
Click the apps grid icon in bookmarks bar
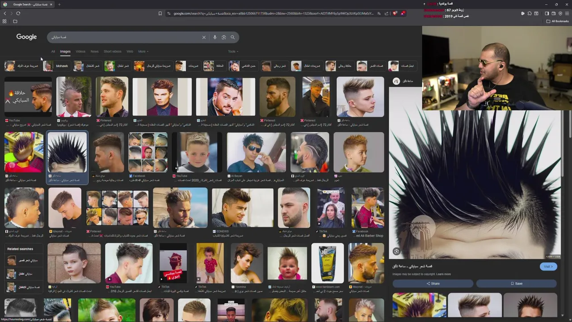4,21
